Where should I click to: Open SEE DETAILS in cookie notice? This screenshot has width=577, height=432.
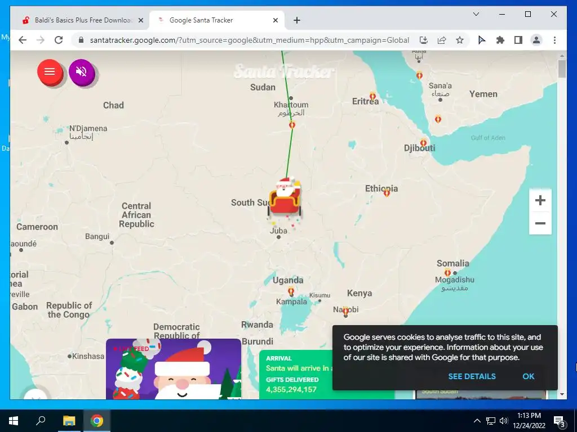tap(472, 376)
